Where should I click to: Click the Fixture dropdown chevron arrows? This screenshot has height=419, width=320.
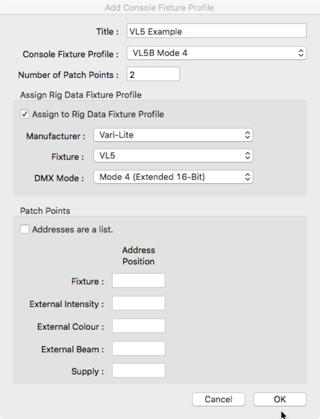[x=247, y=155]
